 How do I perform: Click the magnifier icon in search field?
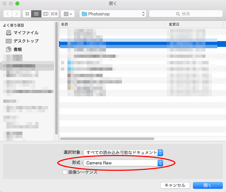(x=178, y=14)
